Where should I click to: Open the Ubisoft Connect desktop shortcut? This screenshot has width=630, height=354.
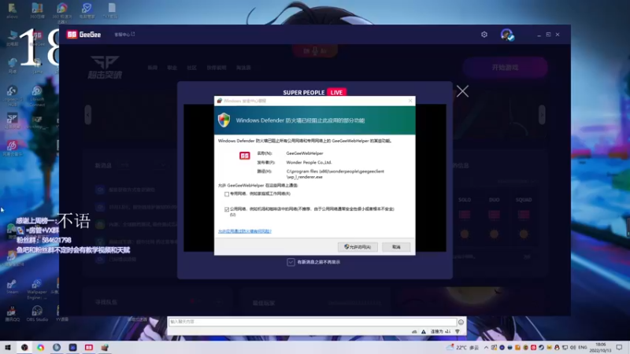37,97
